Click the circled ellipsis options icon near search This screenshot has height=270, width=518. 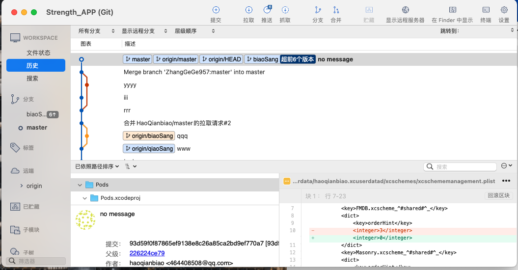tap(504, 166)
